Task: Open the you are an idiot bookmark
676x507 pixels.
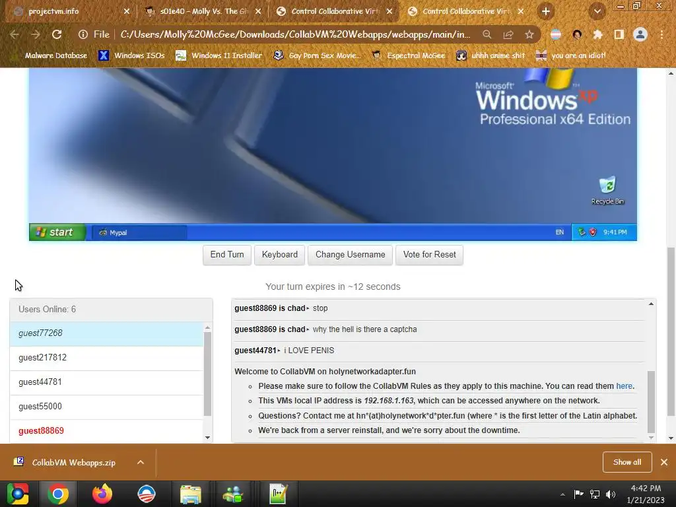Action: pos(571,55)
